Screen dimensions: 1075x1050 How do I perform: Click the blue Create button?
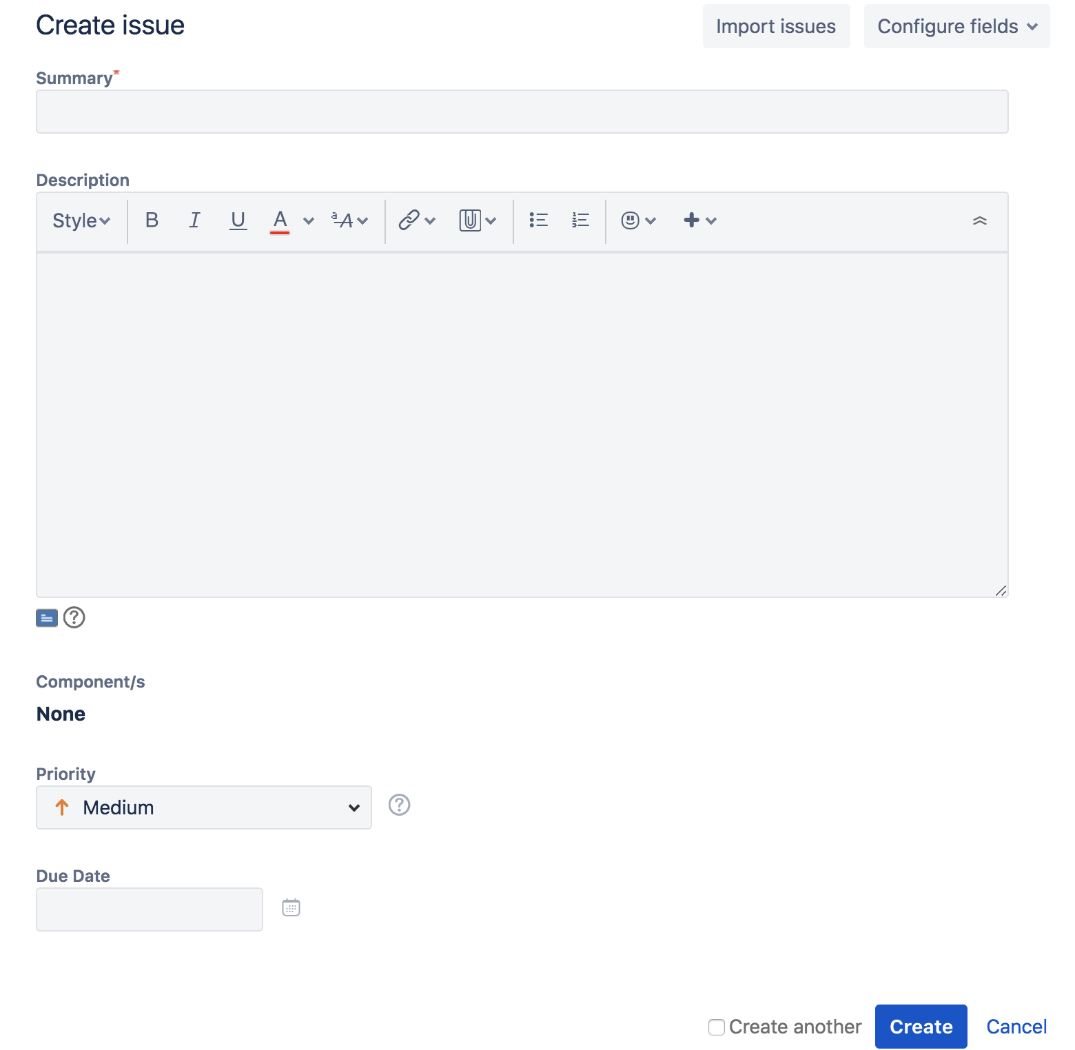[921, 1027]
